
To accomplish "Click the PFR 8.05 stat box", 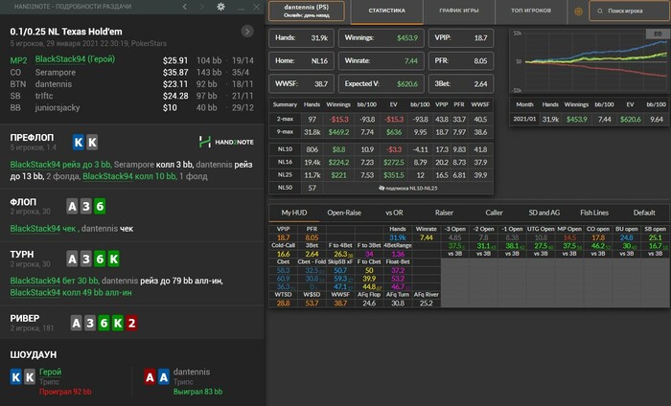I will tap(461, 61).
